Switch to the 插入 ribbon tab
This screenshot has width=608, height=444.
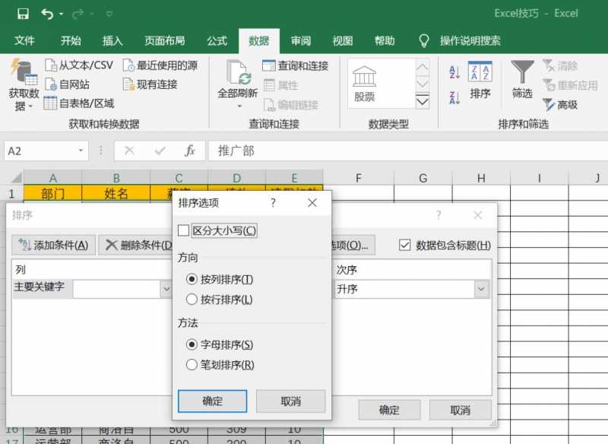(x=112, y=41)
